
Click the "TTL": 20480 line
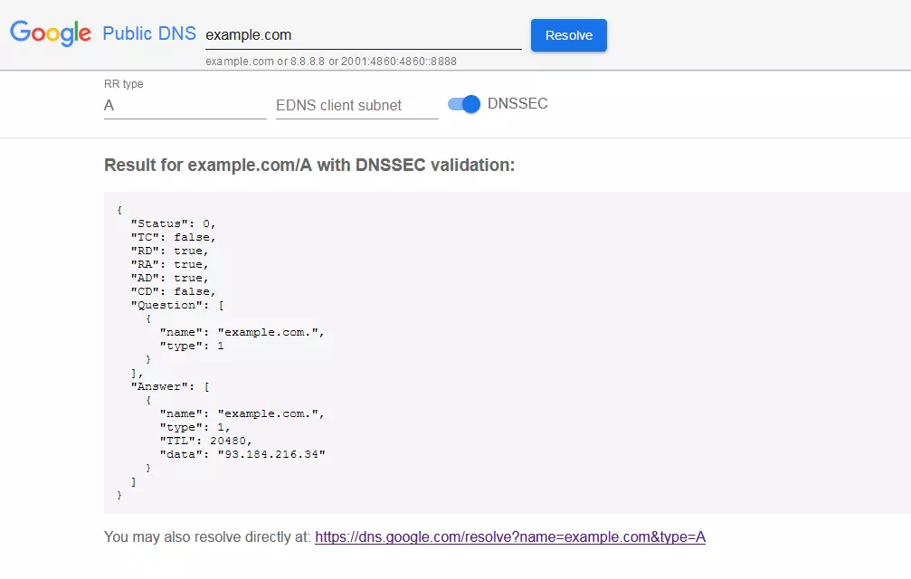[205, 441]
